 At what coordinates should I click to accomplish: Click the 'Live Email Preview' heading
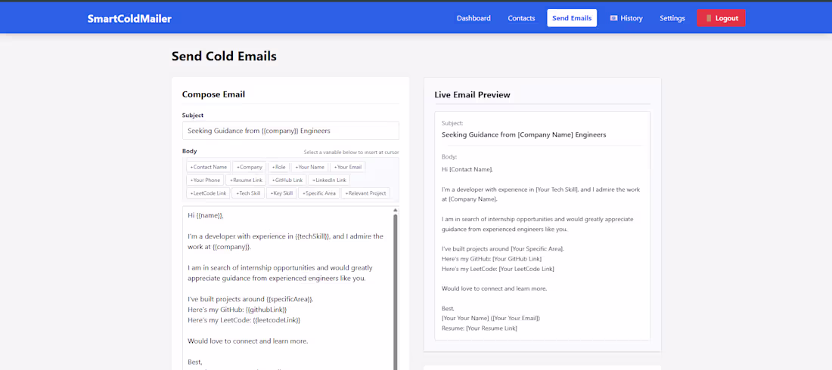(472, 95)
